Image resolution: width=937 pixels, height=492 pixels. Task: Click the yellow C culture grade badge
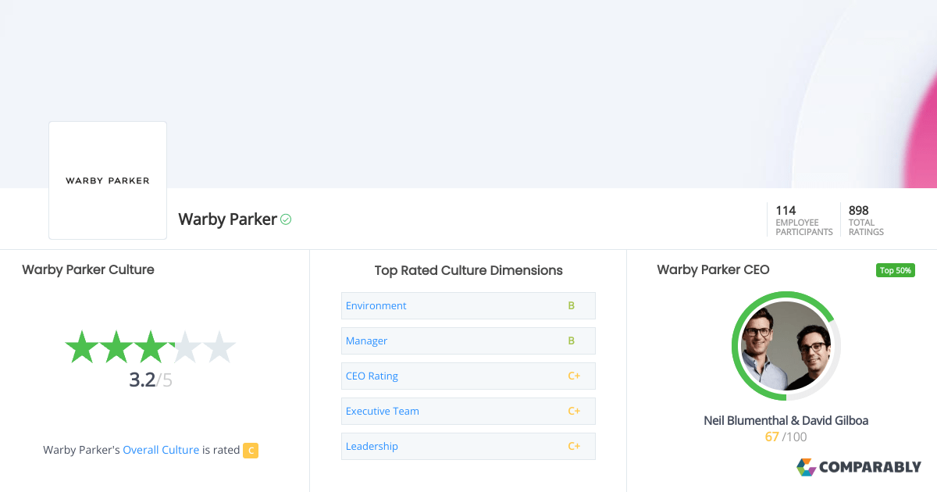coord(251,450)
